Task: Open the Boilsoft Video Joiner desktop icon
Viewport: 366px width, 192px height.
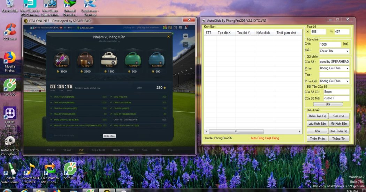Action: pyautogui.click(x=10, y=173)
